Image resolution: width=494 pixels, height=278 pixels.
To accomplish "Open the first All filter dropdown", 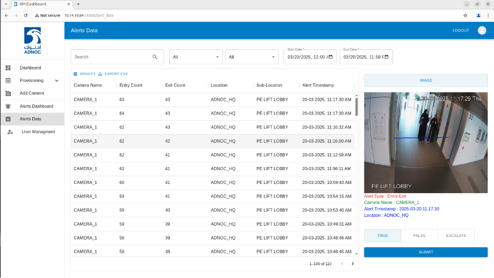I will tap(196, 57).
